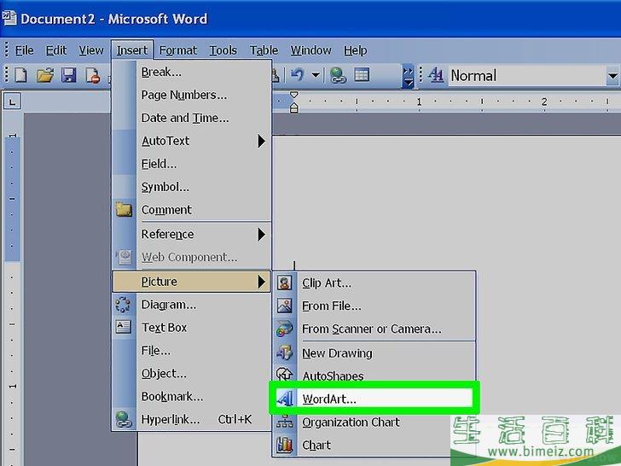Click the Organization Chart icon
The height and width of the screenshot is (466, 621).
click(284, 422)
